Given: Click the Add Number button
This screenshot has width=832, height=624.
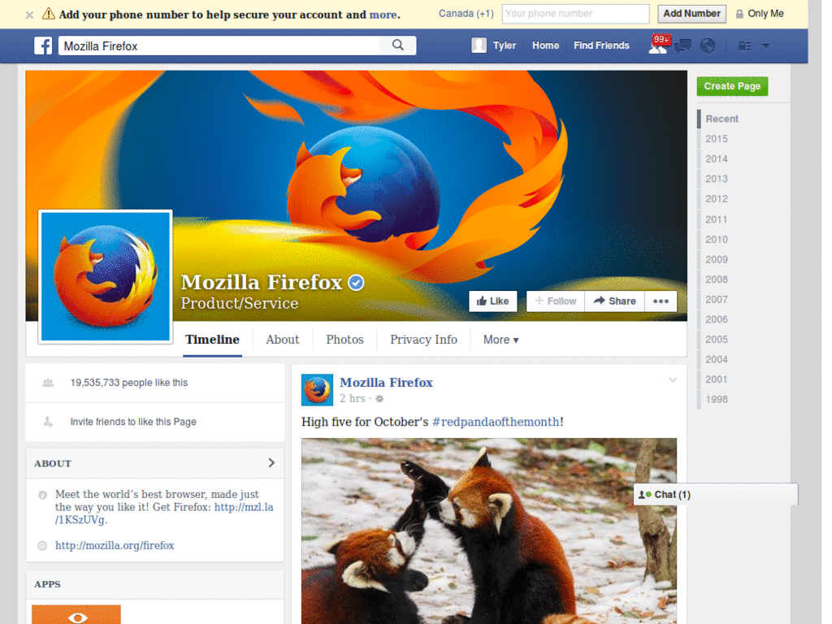Looking at the screenshot, I should [692, 14].
